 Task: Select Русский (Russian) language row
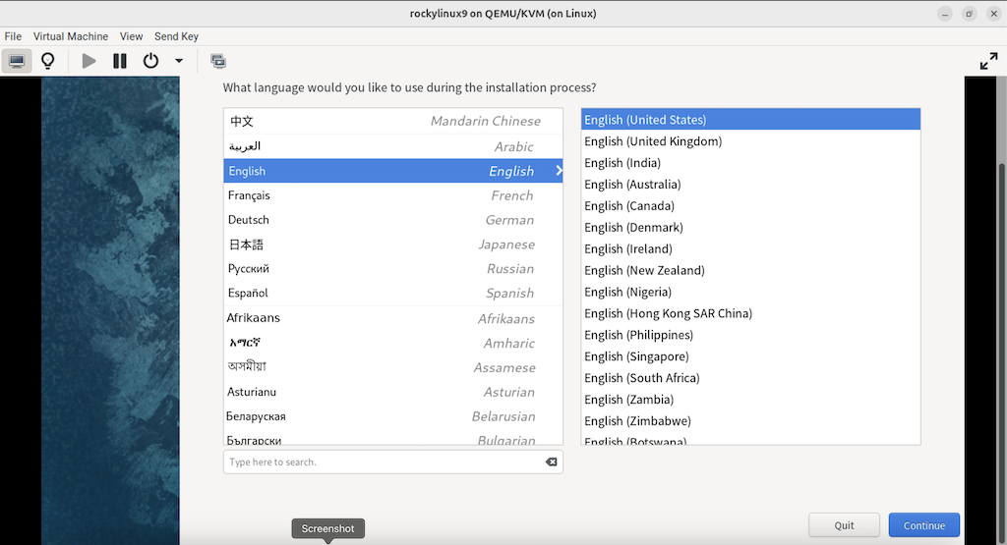[x=393, y=269]
